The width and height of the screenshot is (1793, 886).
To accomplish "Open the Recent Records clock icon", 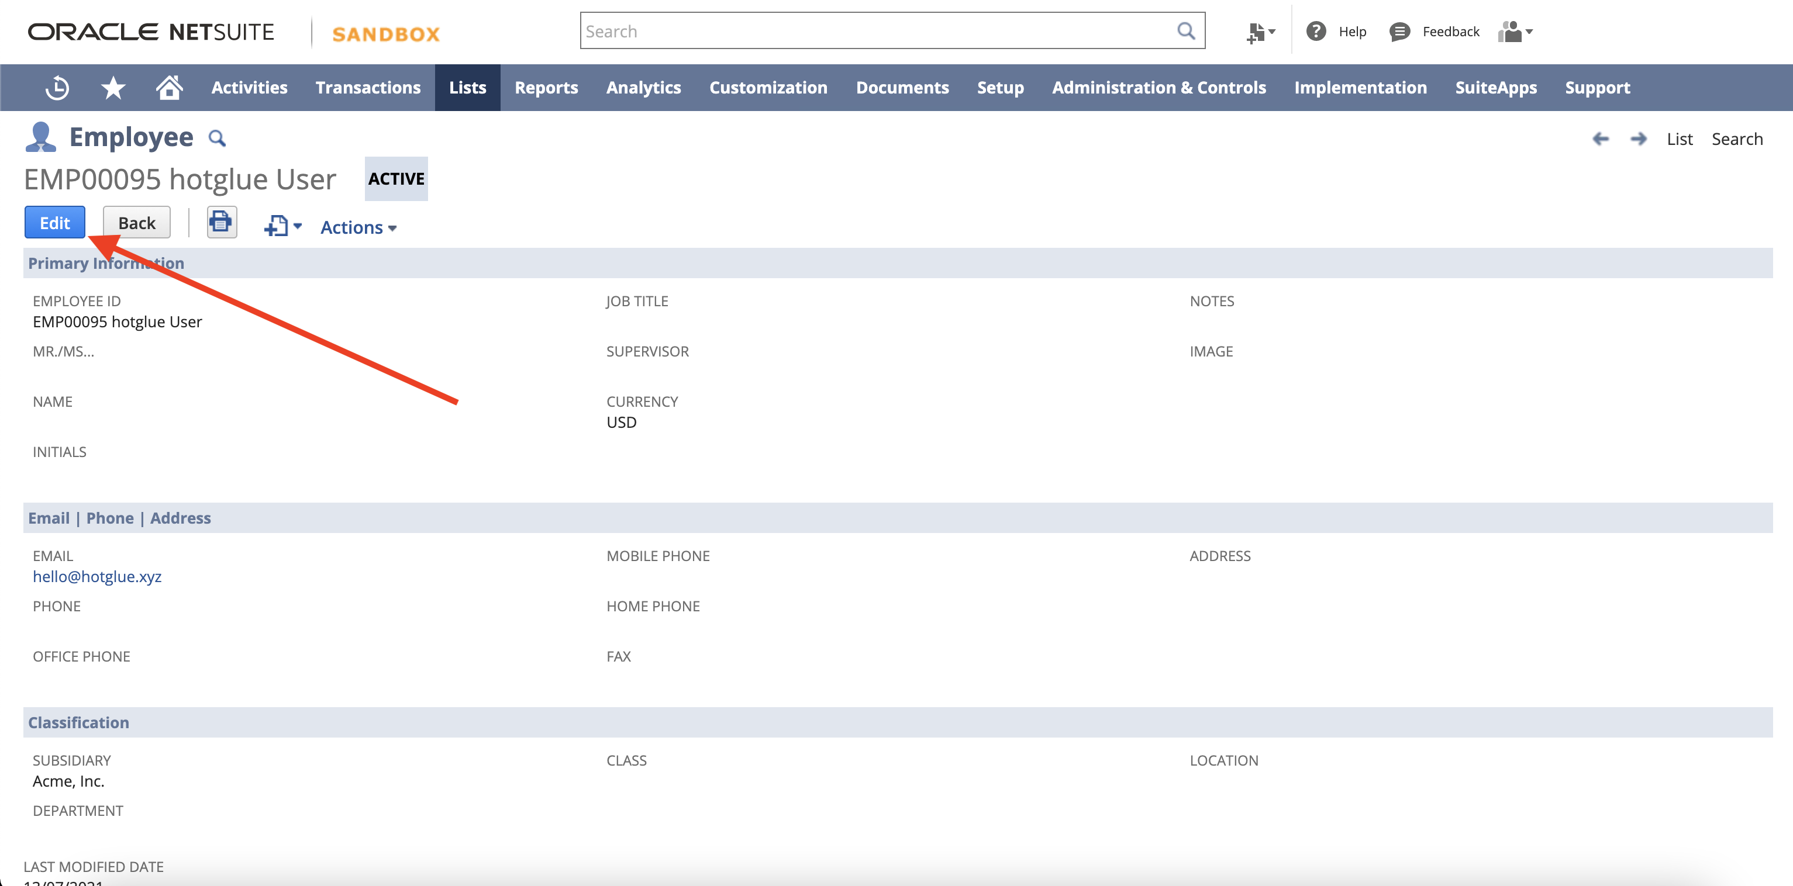I will coord(57,88).
